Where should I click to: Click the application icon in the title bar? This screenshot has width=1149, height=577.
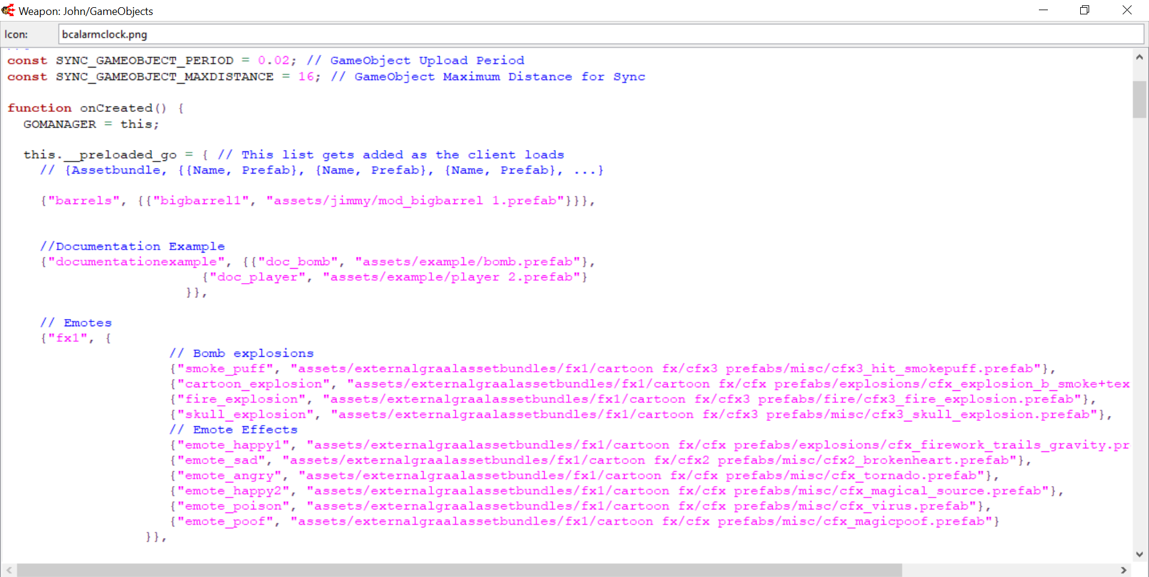[8, 10]
